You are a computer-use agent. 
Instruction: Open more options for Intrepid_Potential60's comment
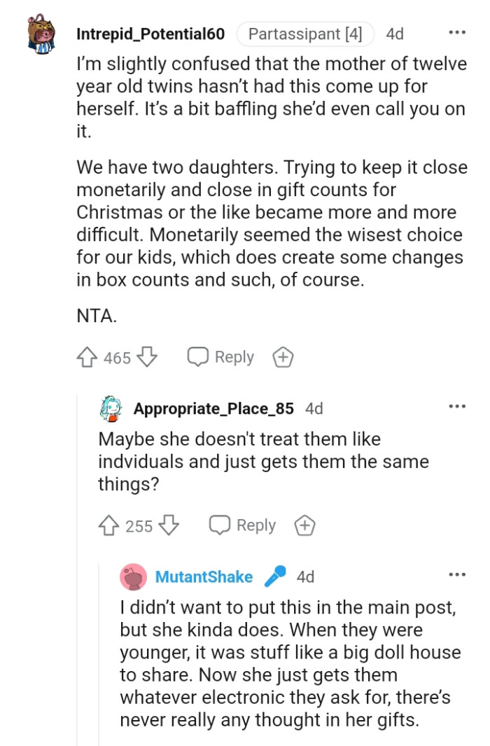456,34
